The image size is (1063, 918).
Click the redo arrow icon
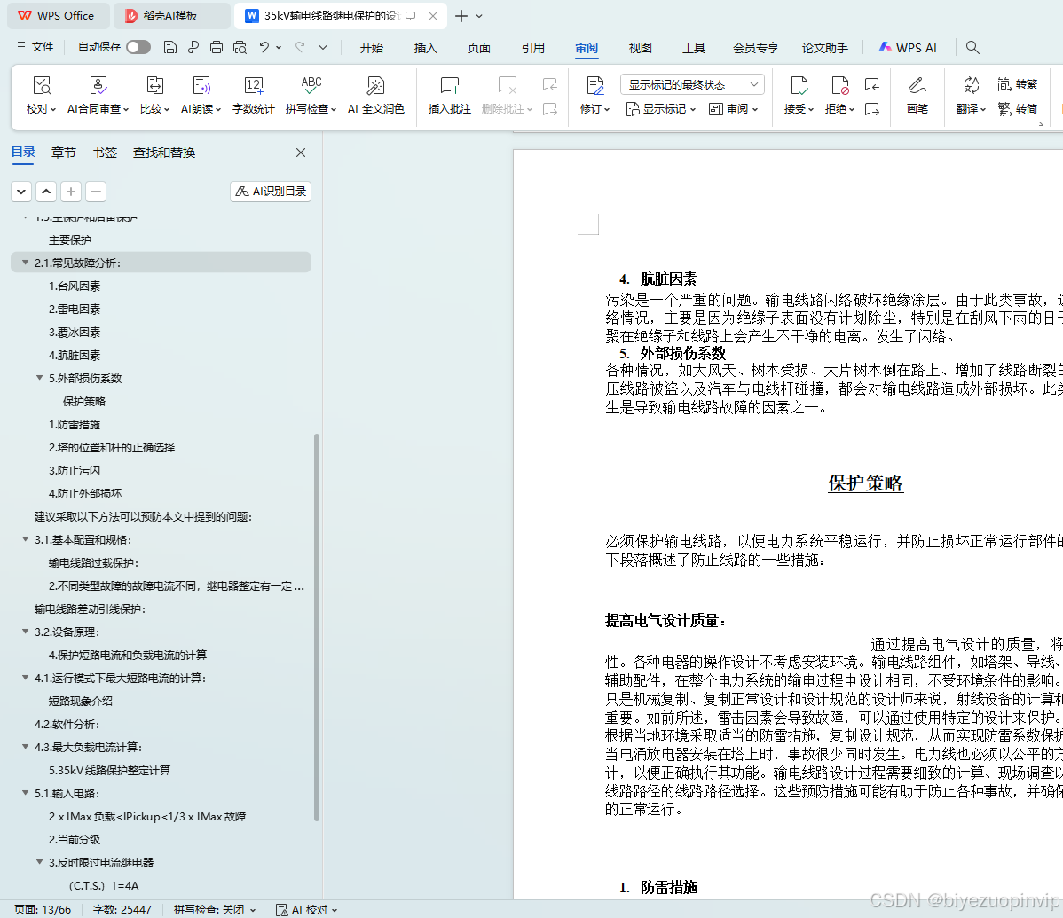tap(300, 47)
